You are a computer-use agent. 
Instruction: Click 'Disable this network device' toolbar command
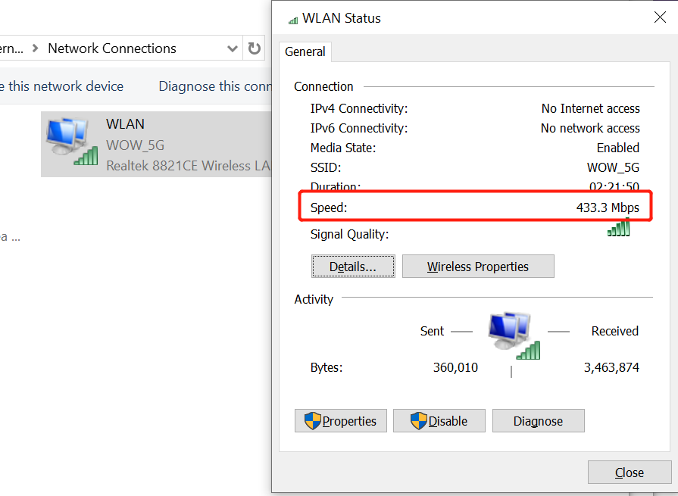[x=61, y=86]
